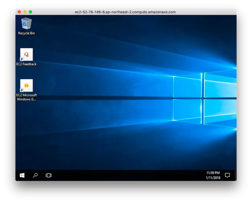Open taskbar search magnifier
252x203 pixels.
(35, 175)
